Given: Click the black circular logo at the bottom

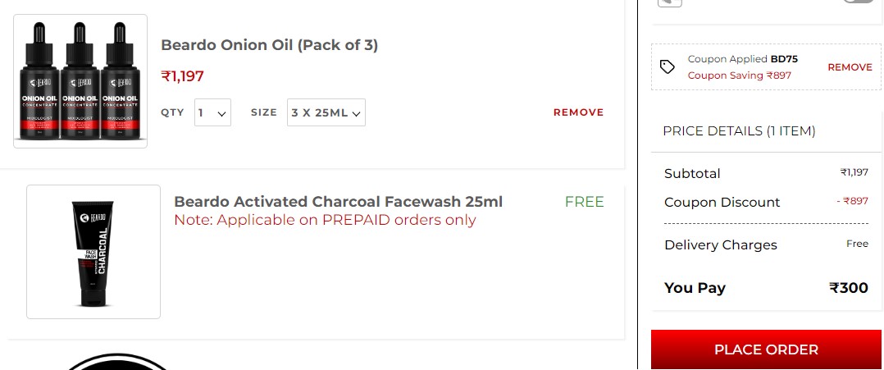Looking at the screenshot, I should (119, 362).
